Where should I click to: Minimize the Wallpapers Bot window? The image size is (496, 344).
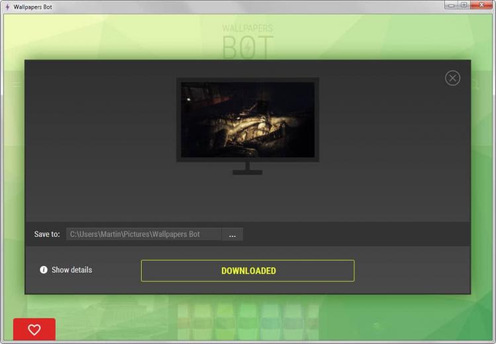pyautogui.click(x=451, y=5)
